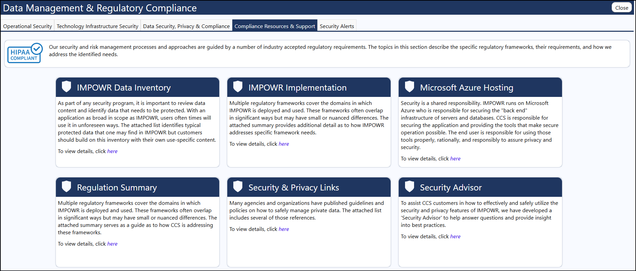Follow the 'here' link under IMPOWR Implementation
This screenshot has width=636, height=271.
[x=284, y=144]
